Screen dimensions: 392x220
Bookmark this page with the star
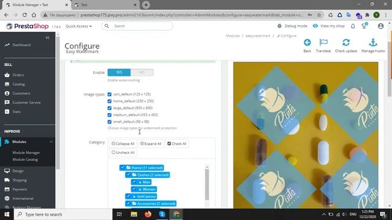319,15
